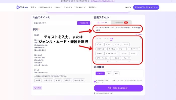Viewport: 176px width, 100px height.
Task: Click the purple create free AI video button
Action: point(146,7)
